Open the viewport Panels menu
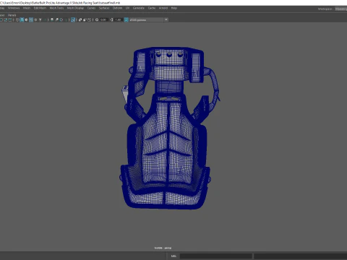 [x=12, y=15]
